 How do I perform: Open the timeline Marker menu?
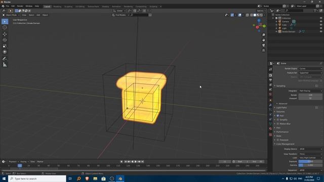point(40,162)
